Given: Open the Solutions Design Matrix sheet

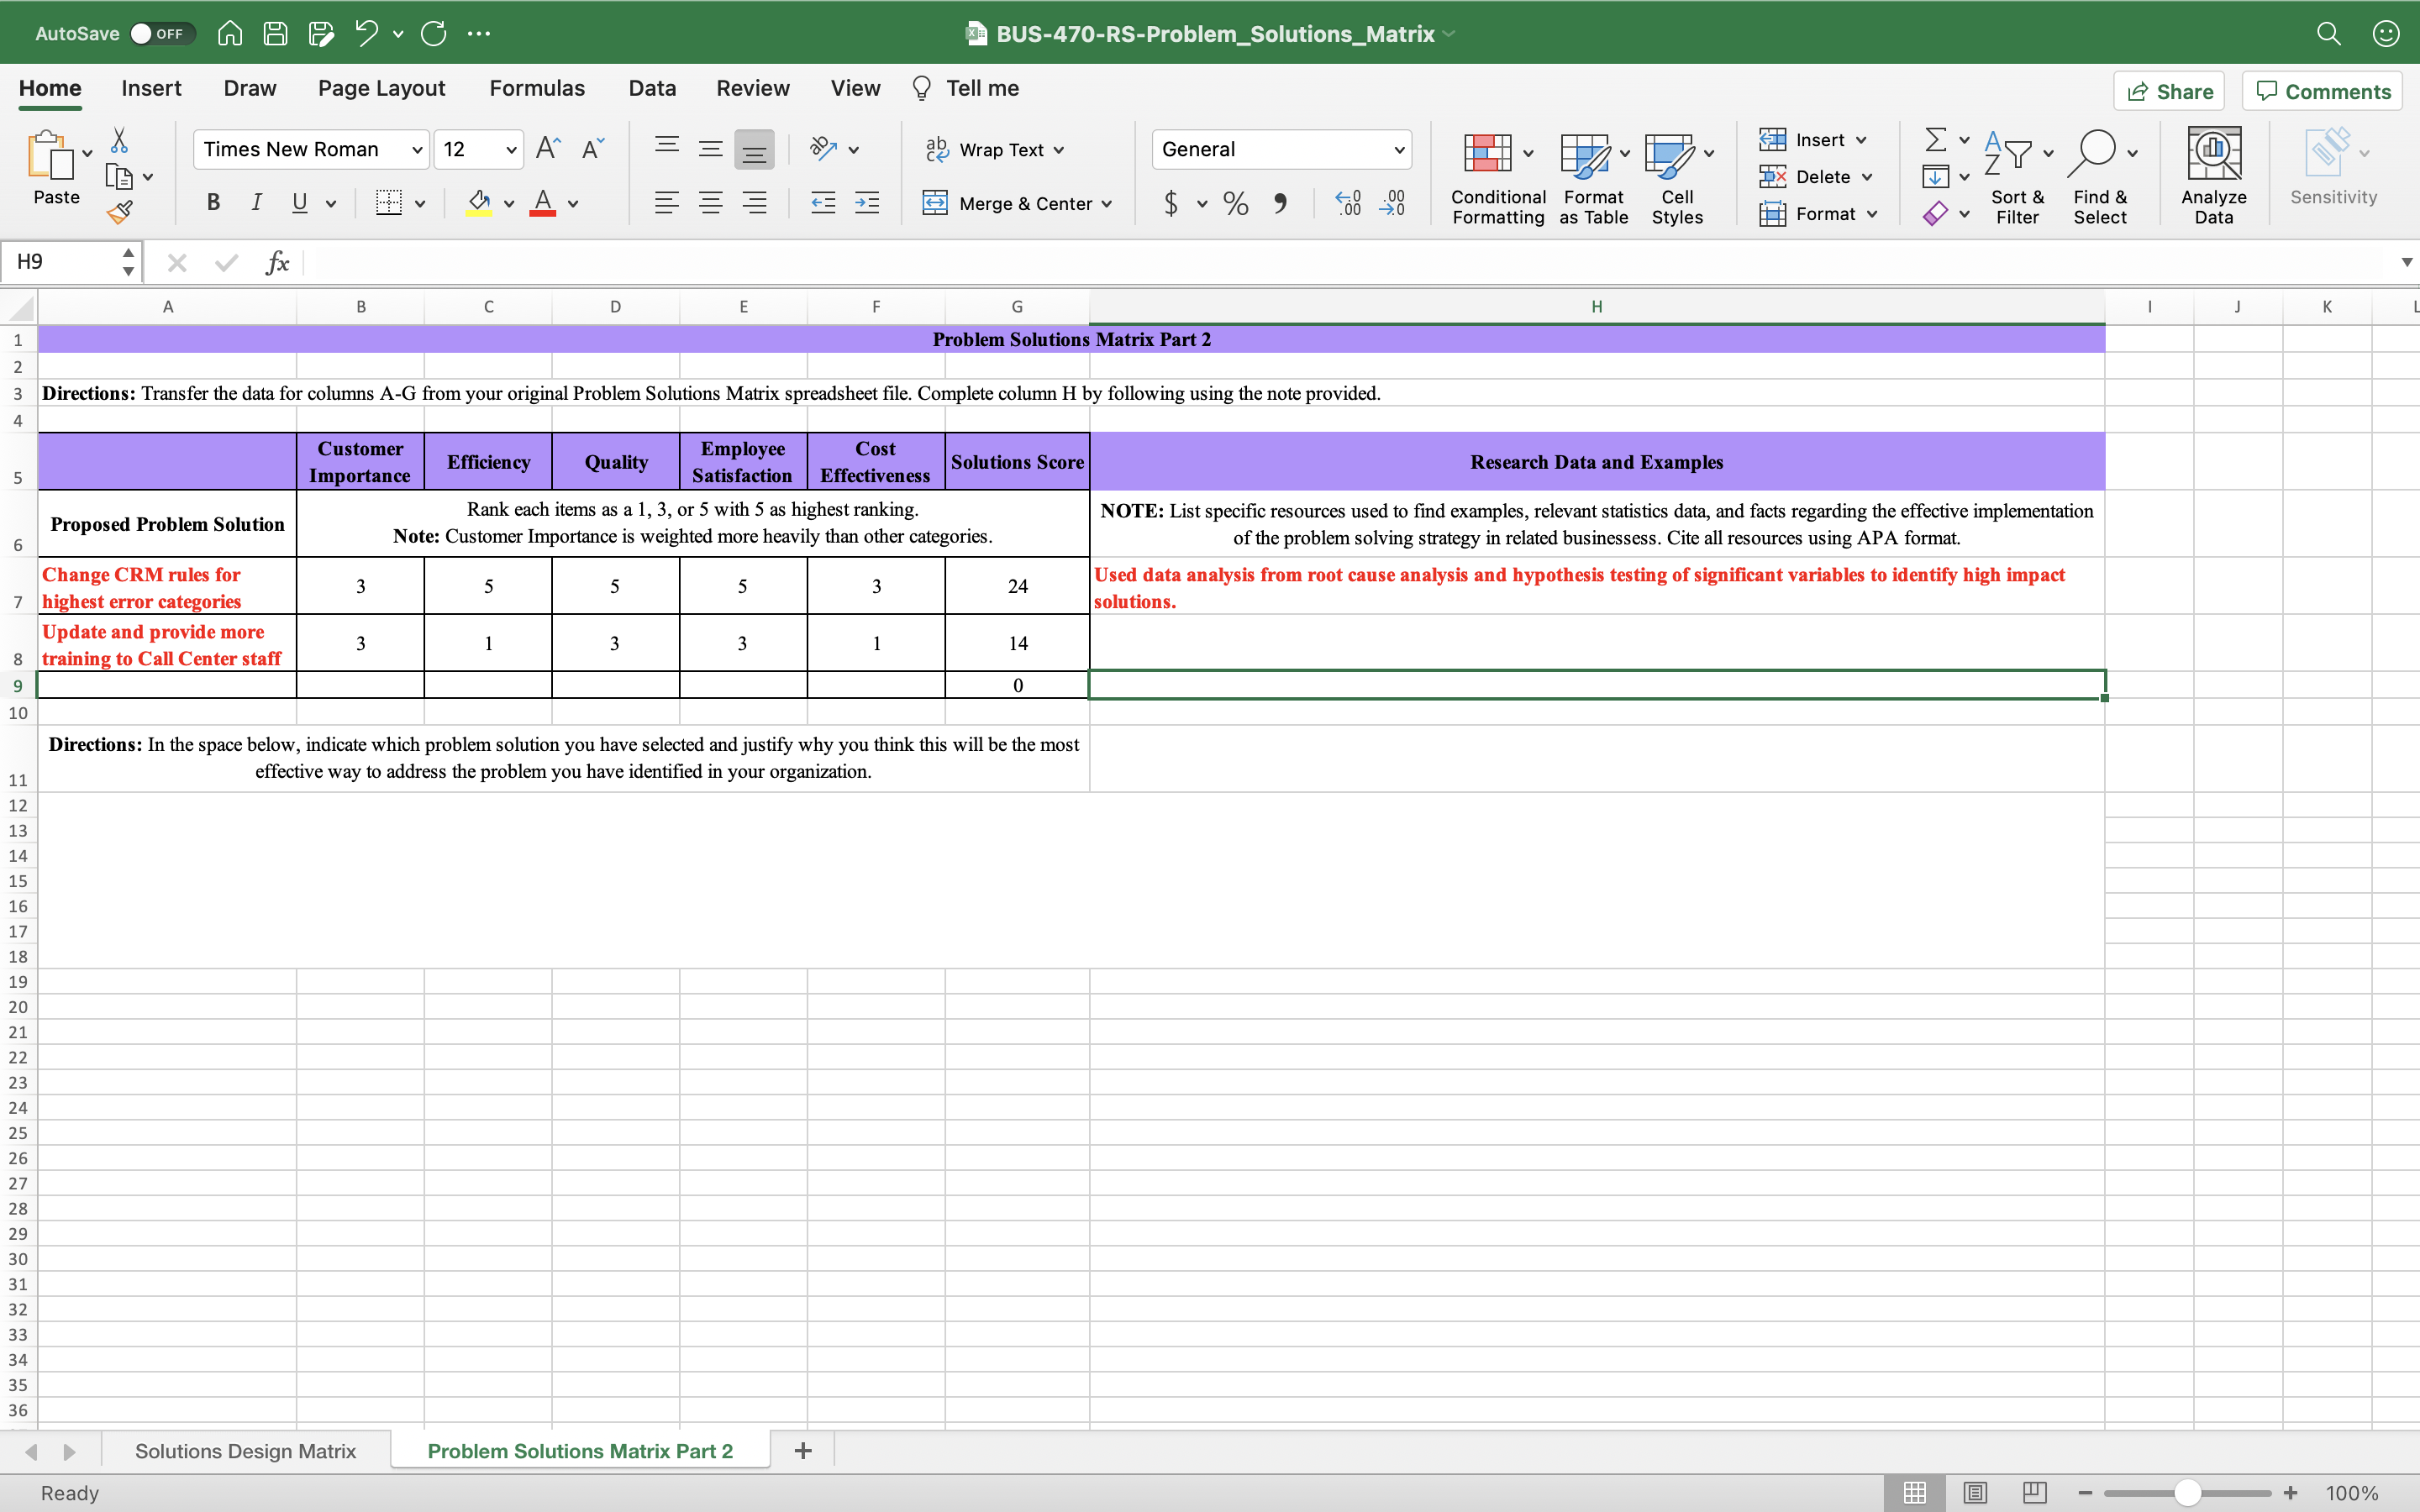Looking at the screenshot, I should tap(245, 1451).
